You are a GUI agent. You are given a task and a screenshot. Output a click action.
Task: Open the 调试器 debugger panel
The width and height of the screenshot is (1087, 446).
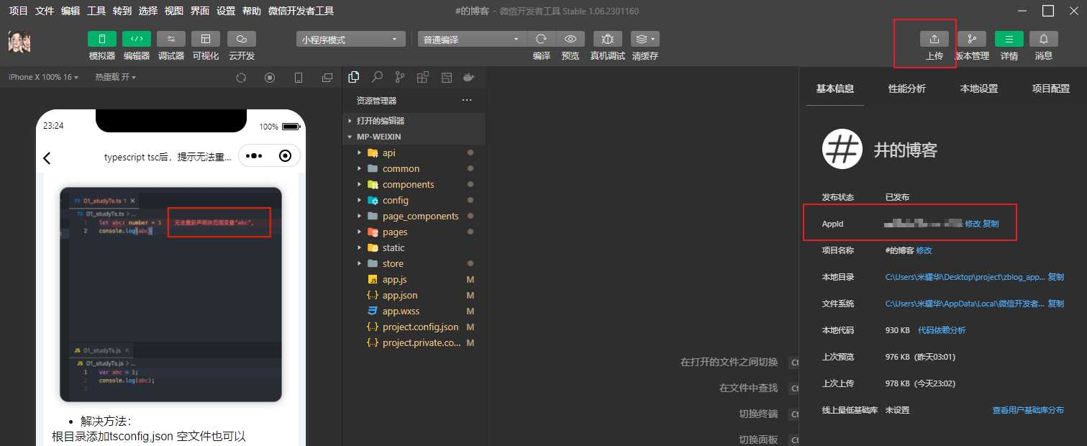(x=170, y=45)
